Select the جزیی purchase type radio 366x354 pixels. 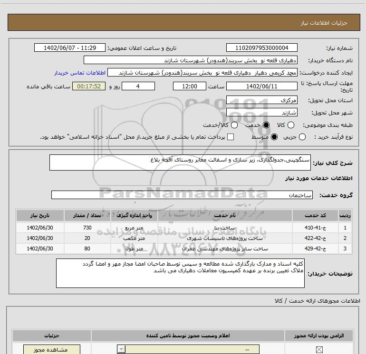click(x=302, y=137)
